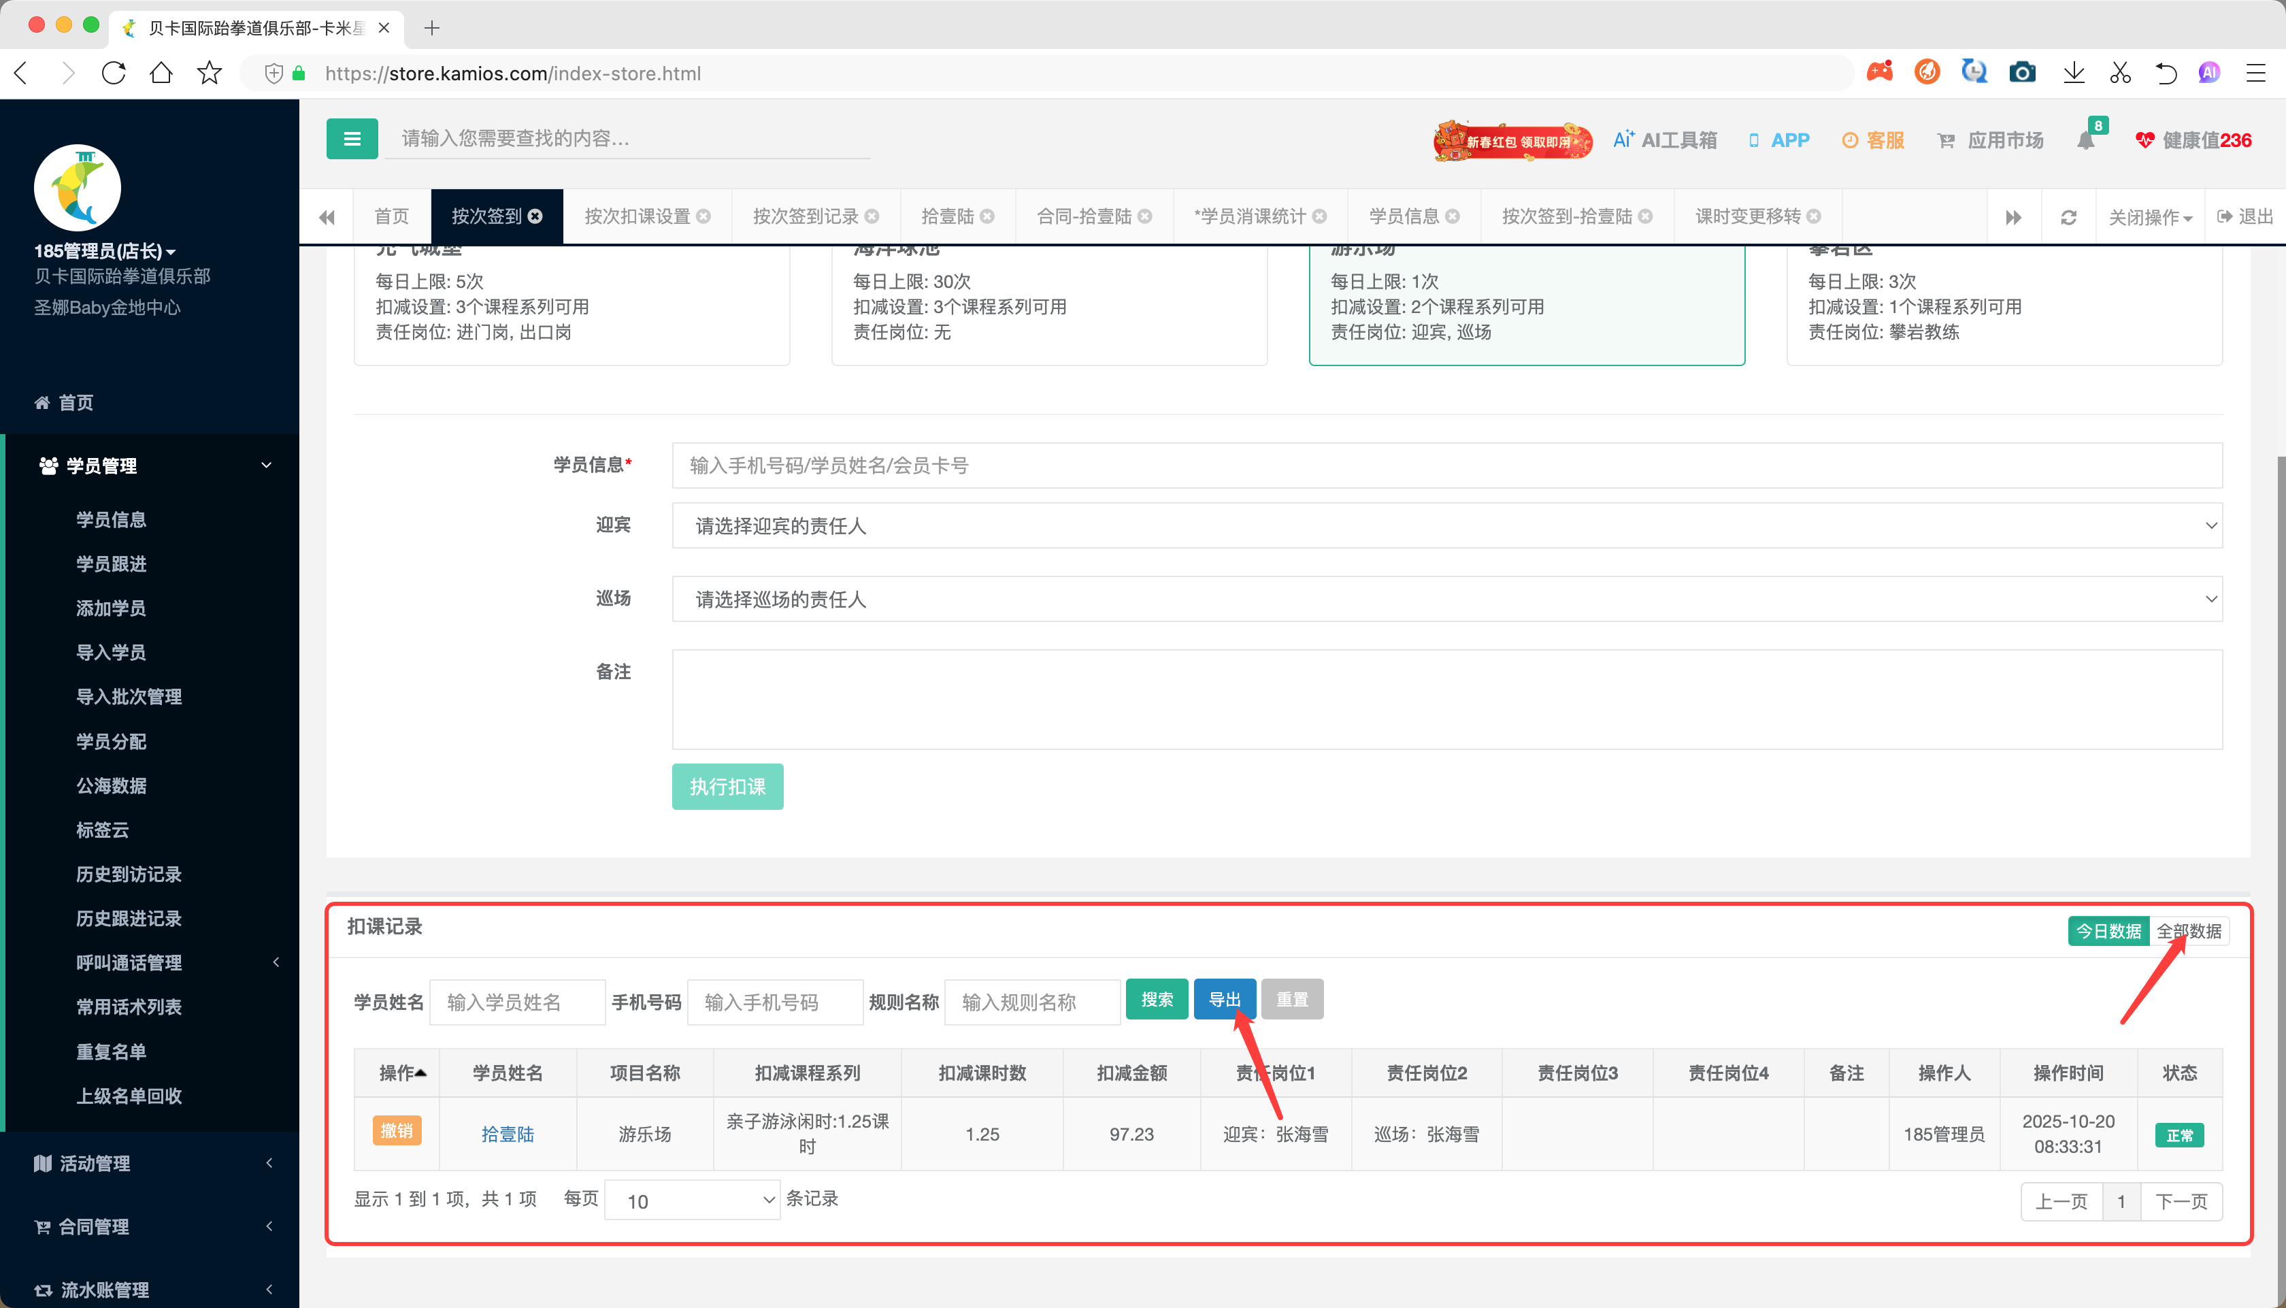Open 巡场 responsible person dropdown
Viewport: 2286px width, 1308px height.
pos(1446,599)
